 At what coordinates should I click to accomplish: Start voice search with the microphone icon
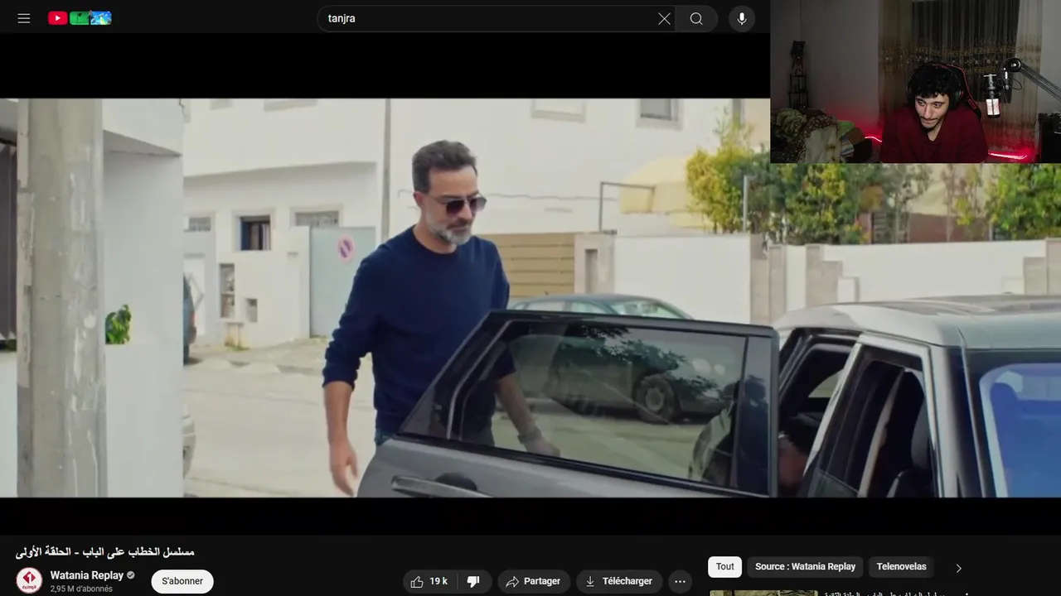pos(742,18)
